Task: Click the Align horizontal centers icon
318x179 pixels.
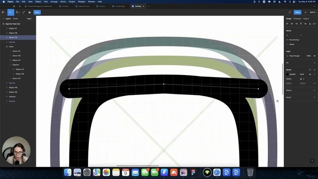Action: pyautogui.click(x=292, y=24)
